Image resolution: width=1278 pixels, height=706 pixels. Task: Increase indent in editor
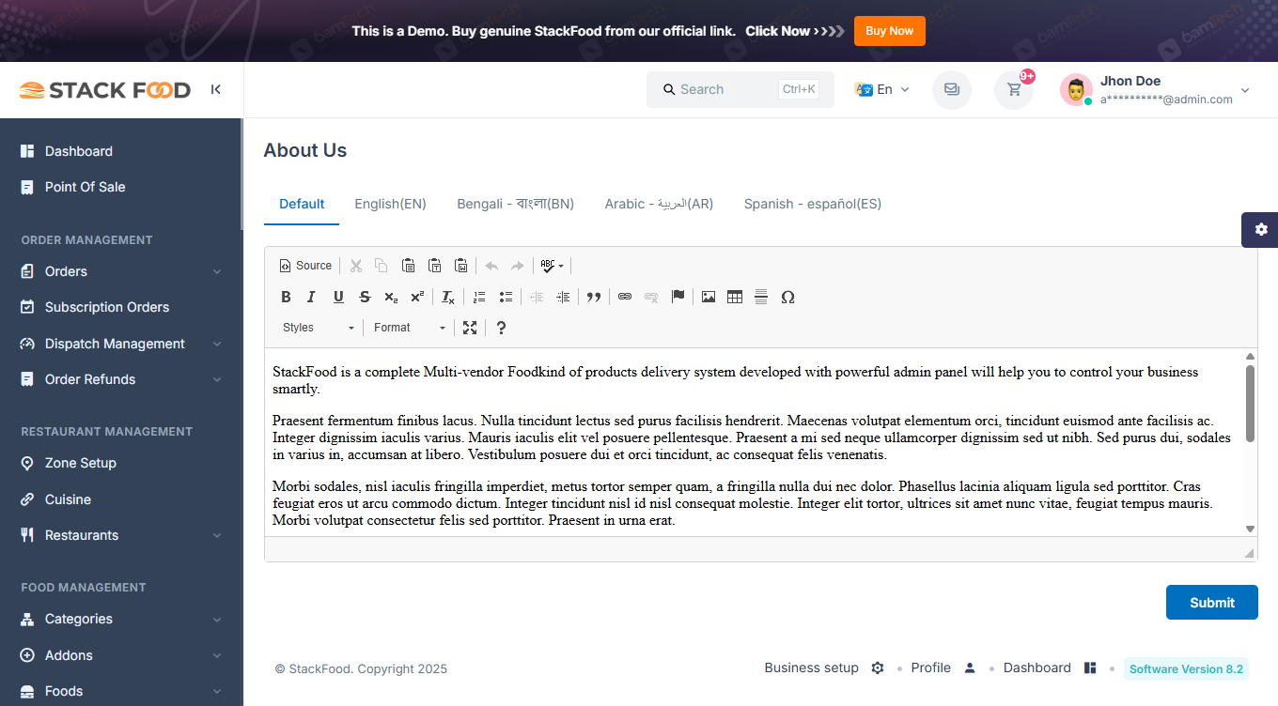click(x=563, y=297)
